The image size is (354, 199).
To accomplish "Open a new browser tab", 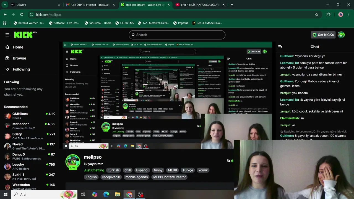I will tap(232, 5).
